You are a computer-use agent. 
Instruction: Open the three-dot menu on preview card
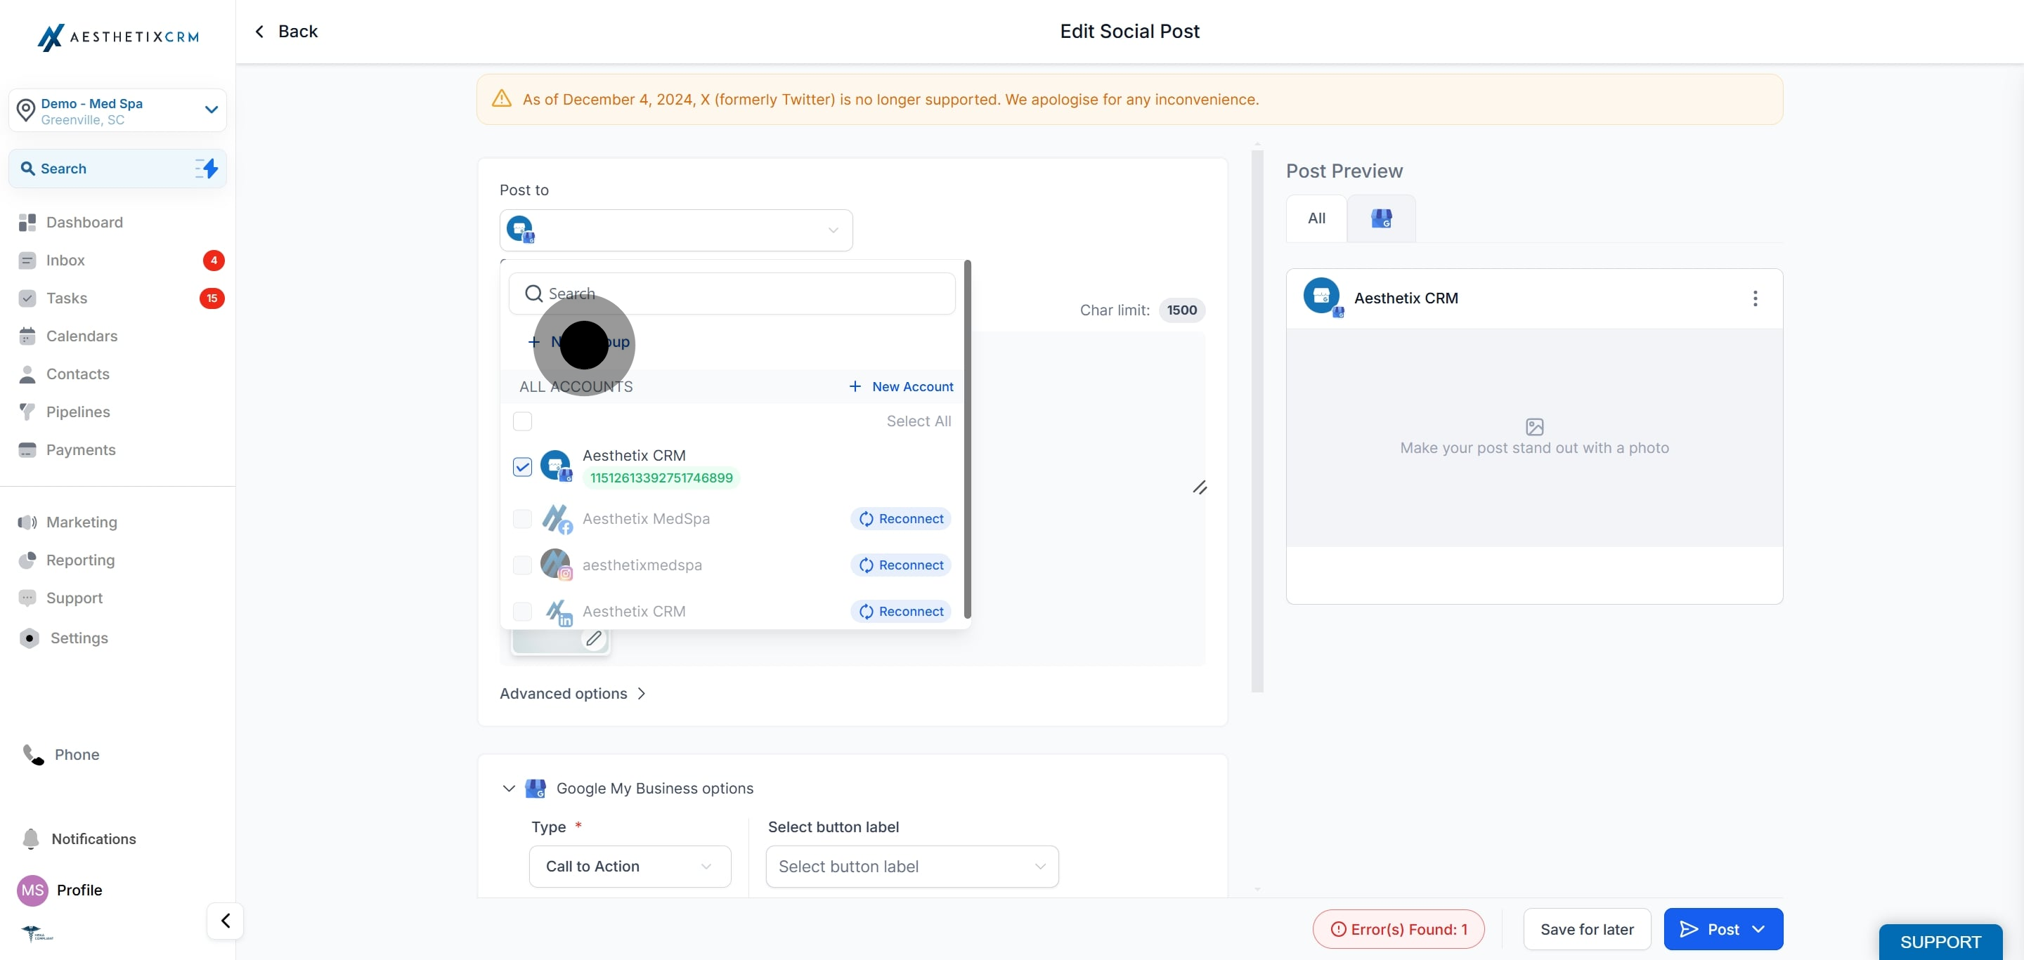pos(1755,298)
